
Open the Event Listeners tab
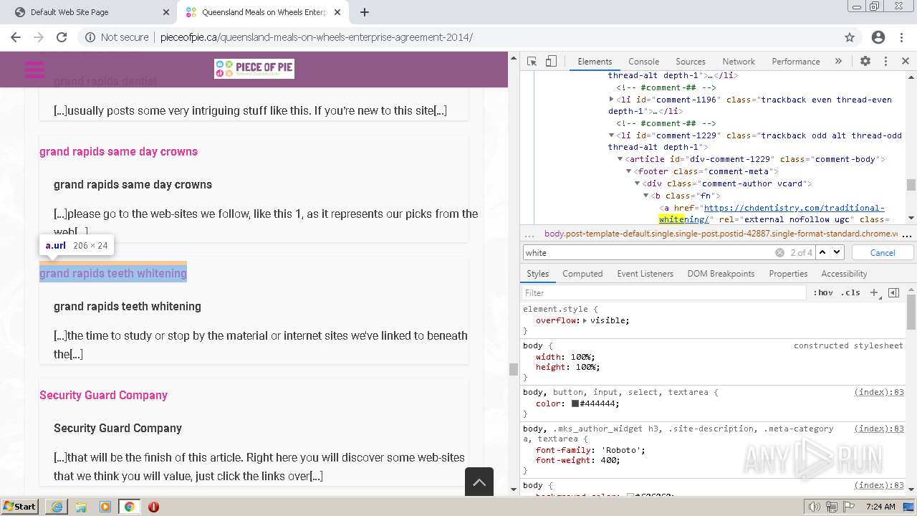(645, 274)
